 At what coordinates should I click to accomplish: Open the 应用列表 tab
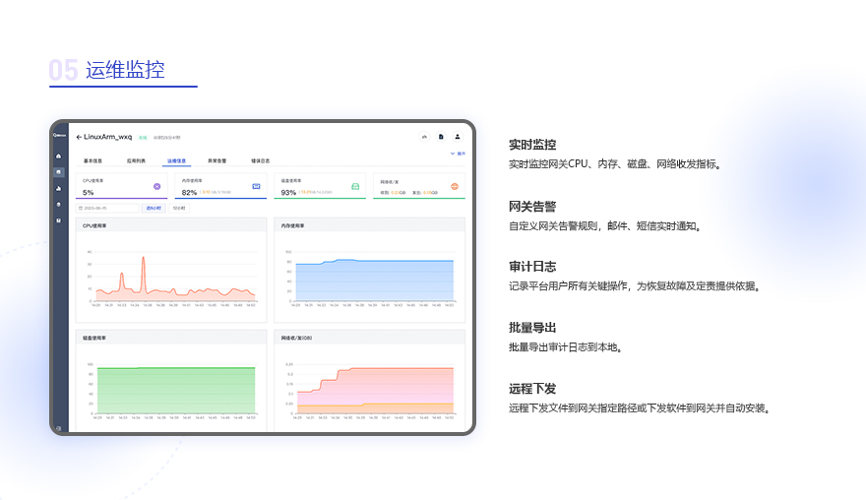[136, 160]
